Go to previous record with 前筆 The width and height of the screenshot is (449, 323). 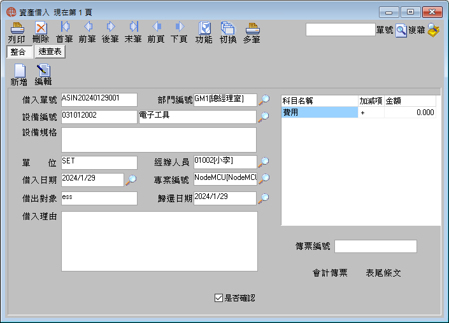coord(88,27)
